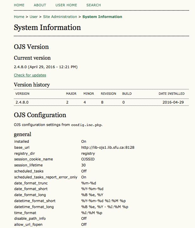Click the MAJOR column header

click(x=71, y=94)
